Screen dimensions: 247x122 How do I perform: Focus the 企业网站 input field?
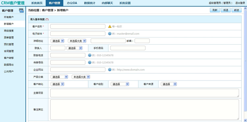point(78,70)
